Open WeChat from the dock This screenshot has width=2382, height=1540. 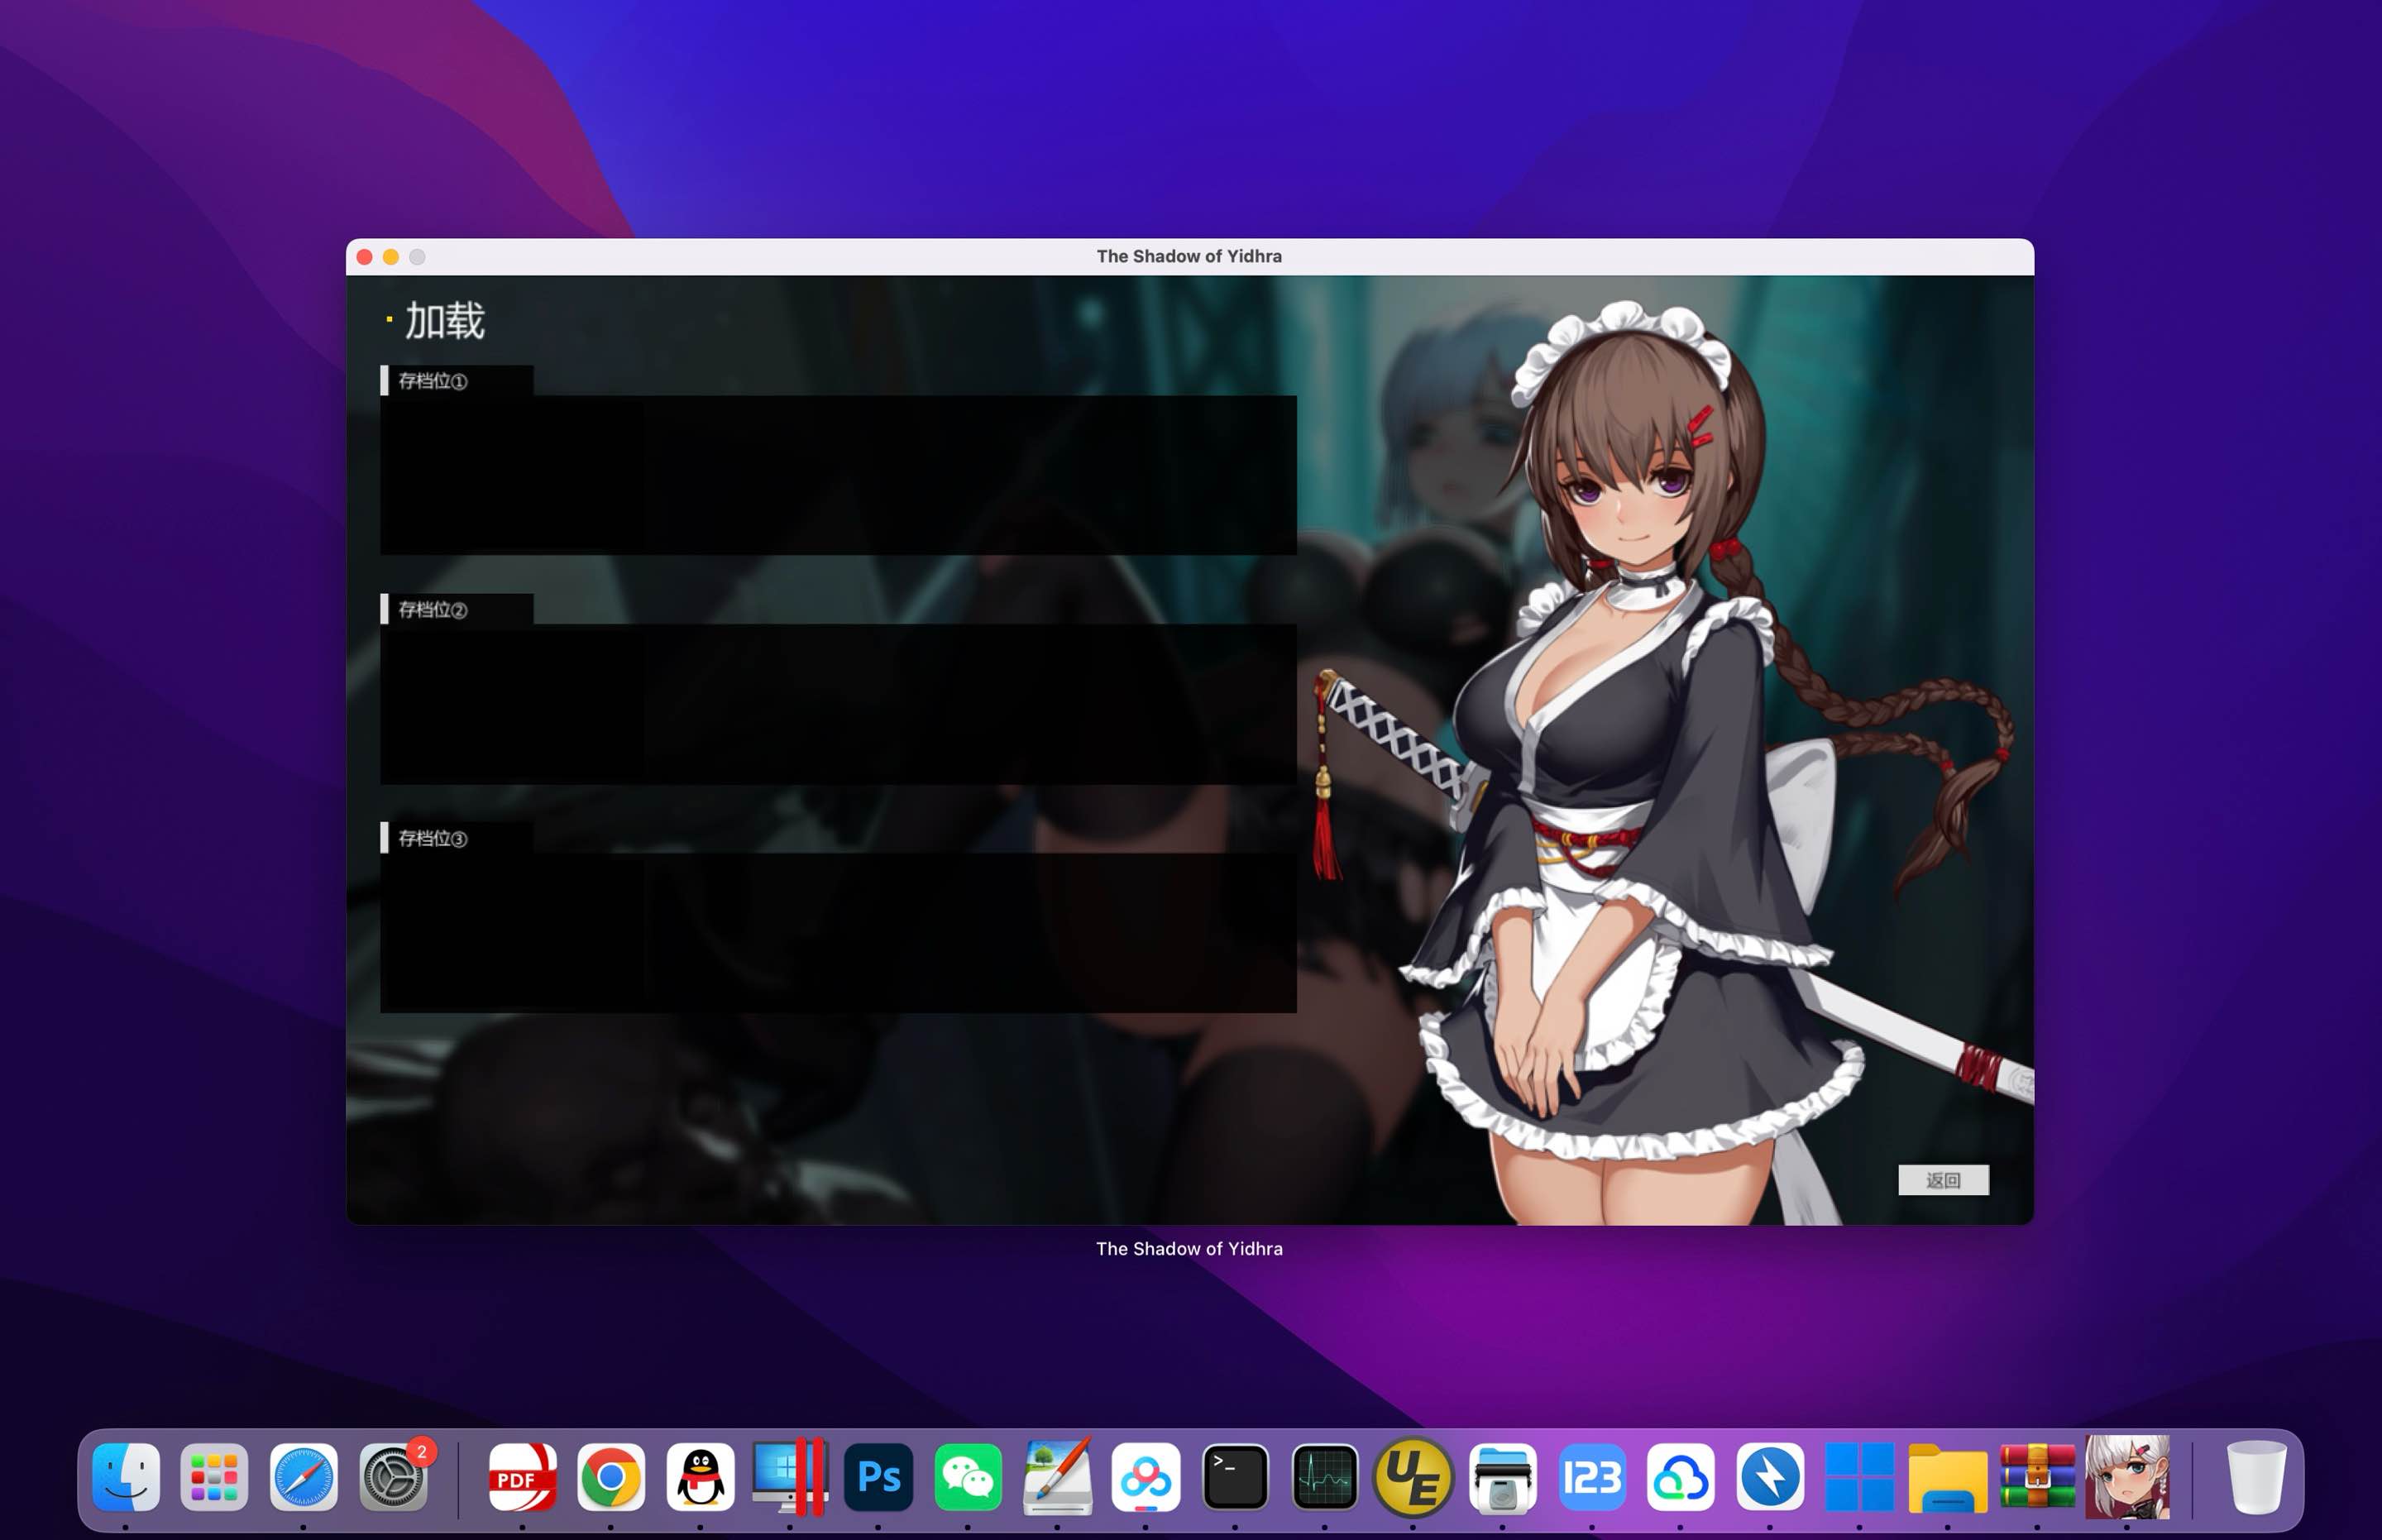[968, 1476]
